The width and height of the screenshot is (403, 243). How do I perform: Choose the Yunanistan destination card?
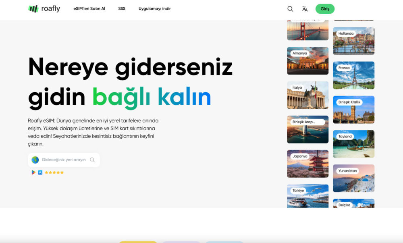pyautogui.click(x=353, y=178)
